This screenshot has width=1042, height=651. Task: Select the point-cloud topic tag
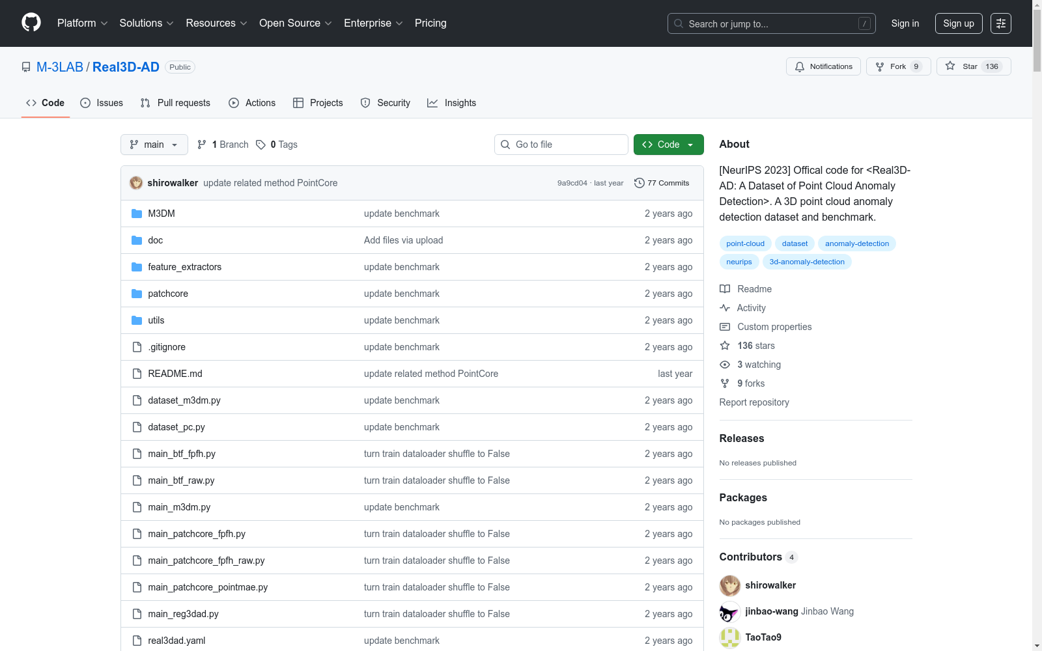[746, 243]
